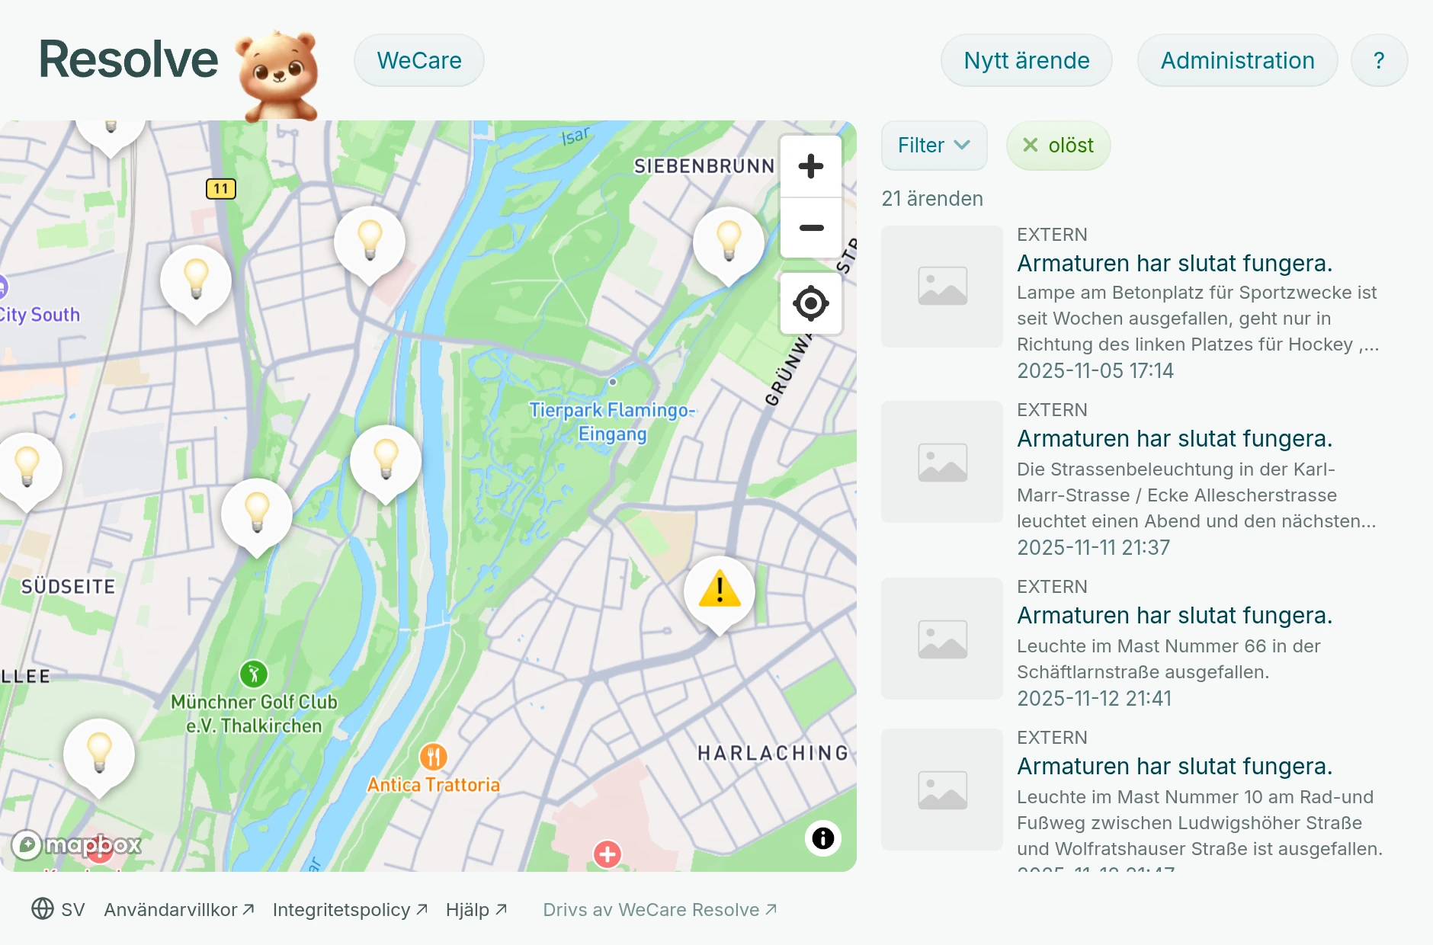Open the WeCare organization button
Image resolution: width=1433 pixels, height=945 pixels.
[x=419, y=60]
